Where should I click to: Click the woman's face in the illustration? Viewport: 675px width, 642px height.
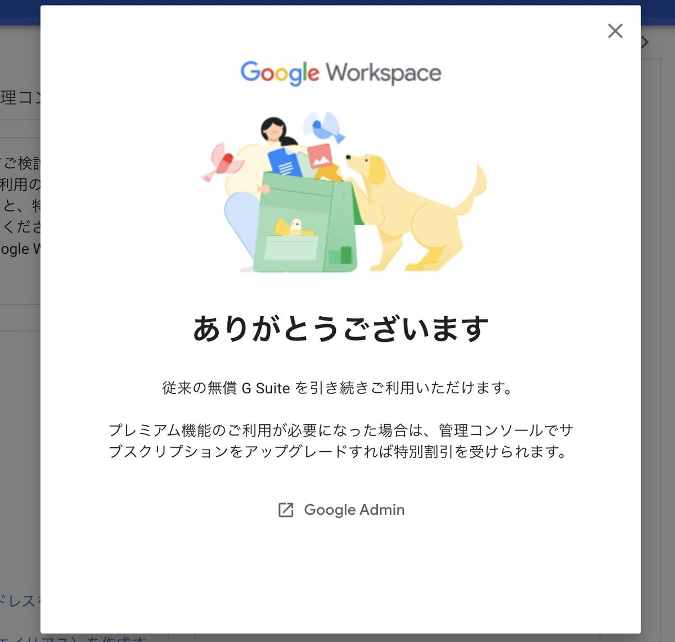pyautogui.click(x=274, y=131)
